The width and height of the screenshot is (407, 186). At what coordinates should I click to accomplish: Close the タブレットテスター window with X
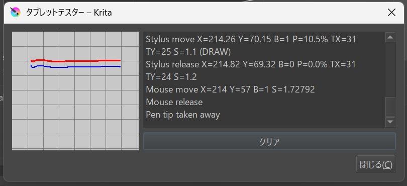[x=391, y=13]
